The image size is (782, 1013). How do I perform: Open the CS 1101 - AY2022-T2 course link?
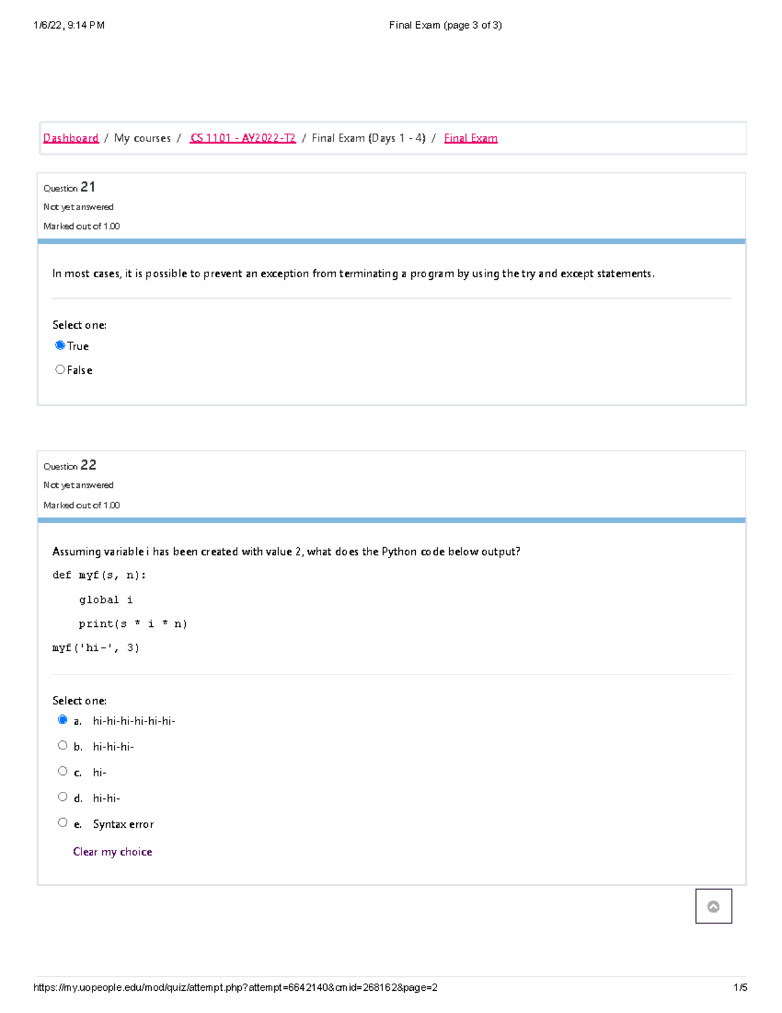click(x=242, y=138)
